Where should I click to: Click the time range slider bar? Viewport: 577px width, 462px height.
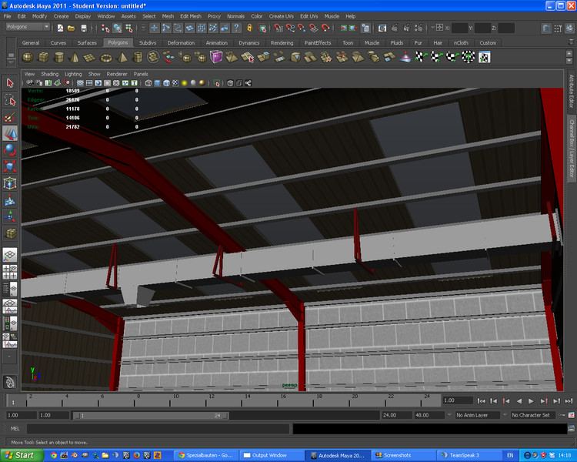(150, 416)
